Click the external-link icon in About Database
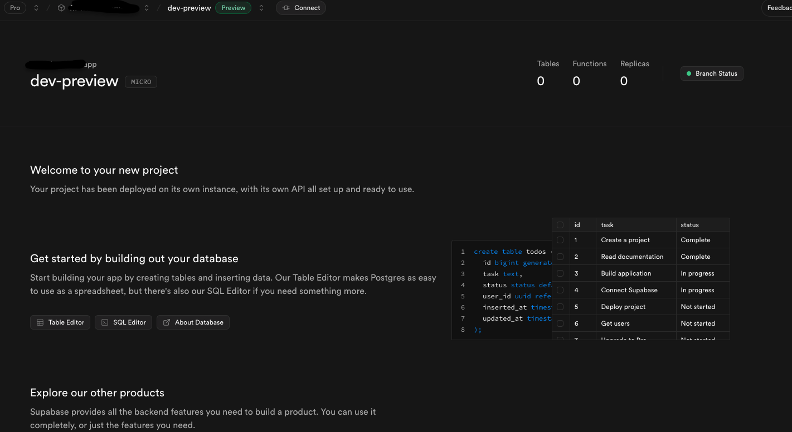The width and height of the screenshot is (792, 432). [x=167, y=322]
